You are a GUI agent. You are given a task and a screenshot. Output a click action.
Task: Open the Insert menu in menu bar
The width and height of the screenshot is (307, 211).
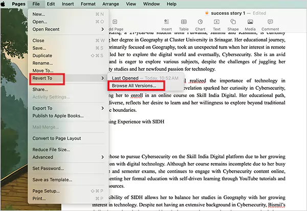pos(68,4)
